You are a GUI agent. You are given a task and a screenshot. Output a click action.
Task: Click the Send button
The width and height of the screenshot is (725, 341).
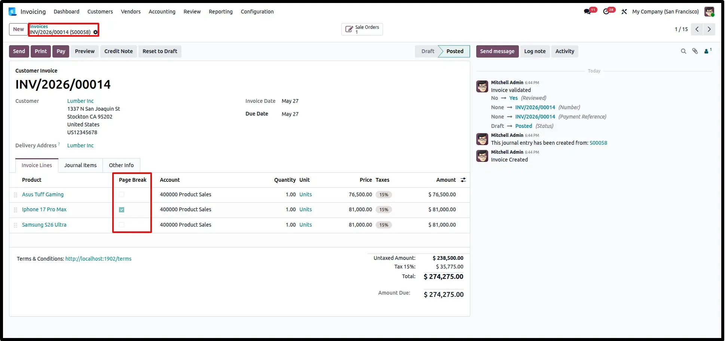[19, 51]
